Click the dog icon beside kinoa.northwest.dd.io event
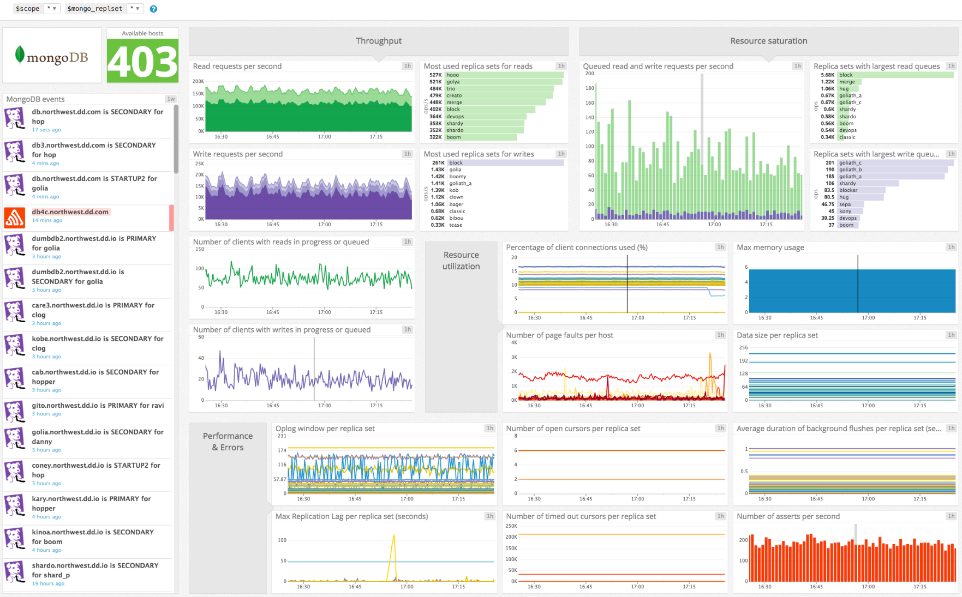Viewport: 962px width, 597px height. 15,539
